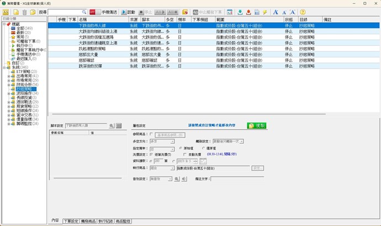Screen dimensions: 381x226
Task: Expand the 技術分析 tree node
Action: [x=9, y=84]
